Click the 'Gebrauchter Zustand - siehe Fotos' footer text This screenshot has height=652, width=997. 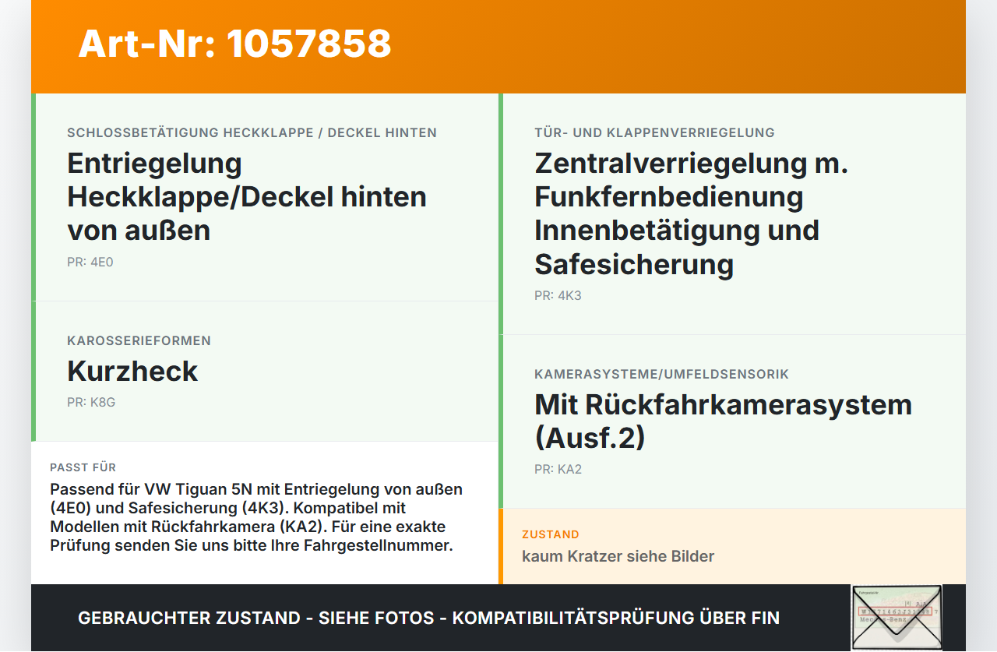click(428, 618)
